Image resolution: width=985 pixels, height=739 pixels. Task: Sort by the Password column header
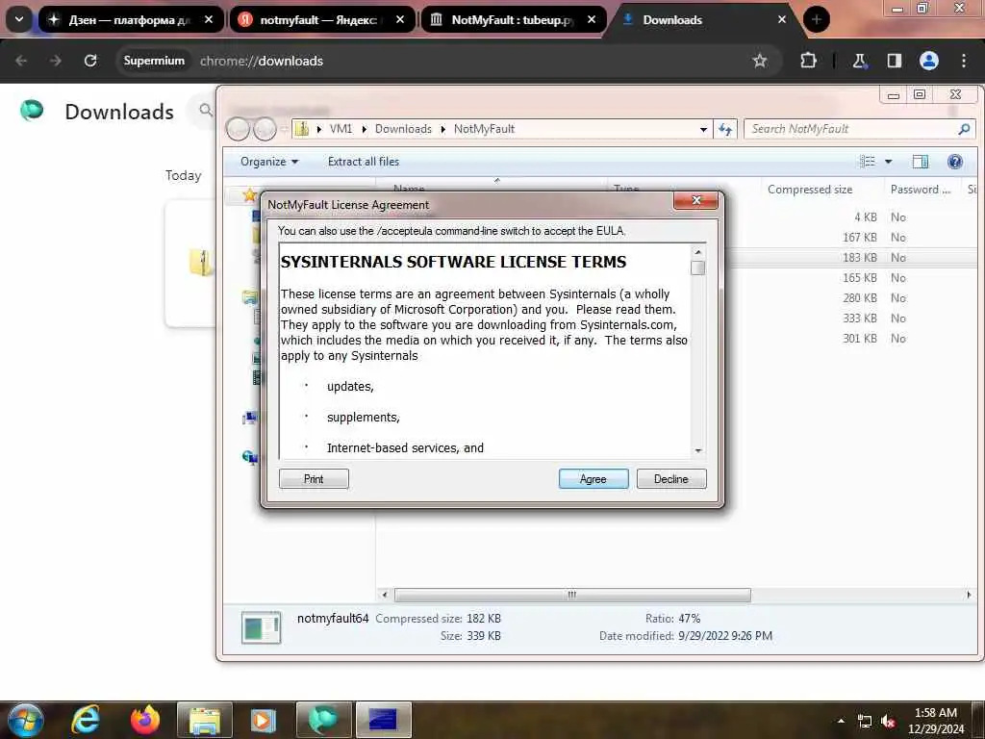pos(921,190)
